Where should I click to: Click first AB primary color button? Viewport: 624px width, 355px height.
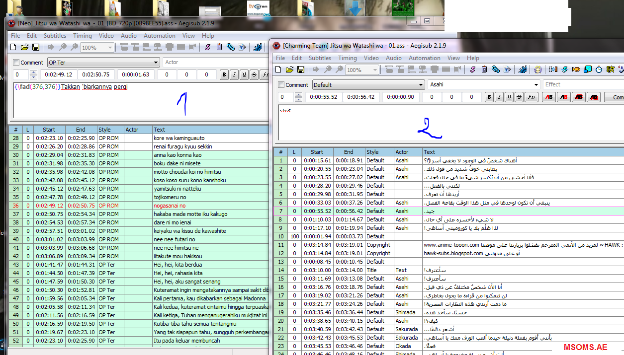[x=549, y=97]
